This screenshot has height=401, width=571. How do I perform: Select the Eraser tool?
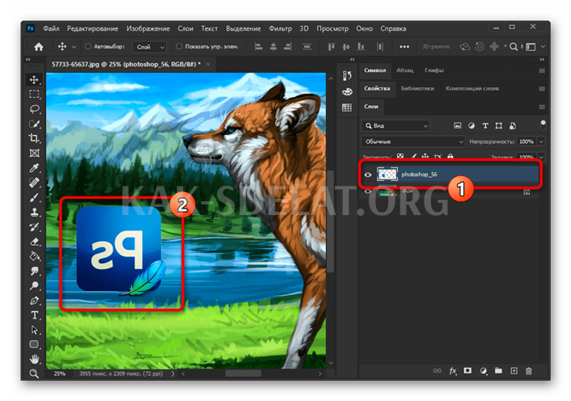[34, 242]
